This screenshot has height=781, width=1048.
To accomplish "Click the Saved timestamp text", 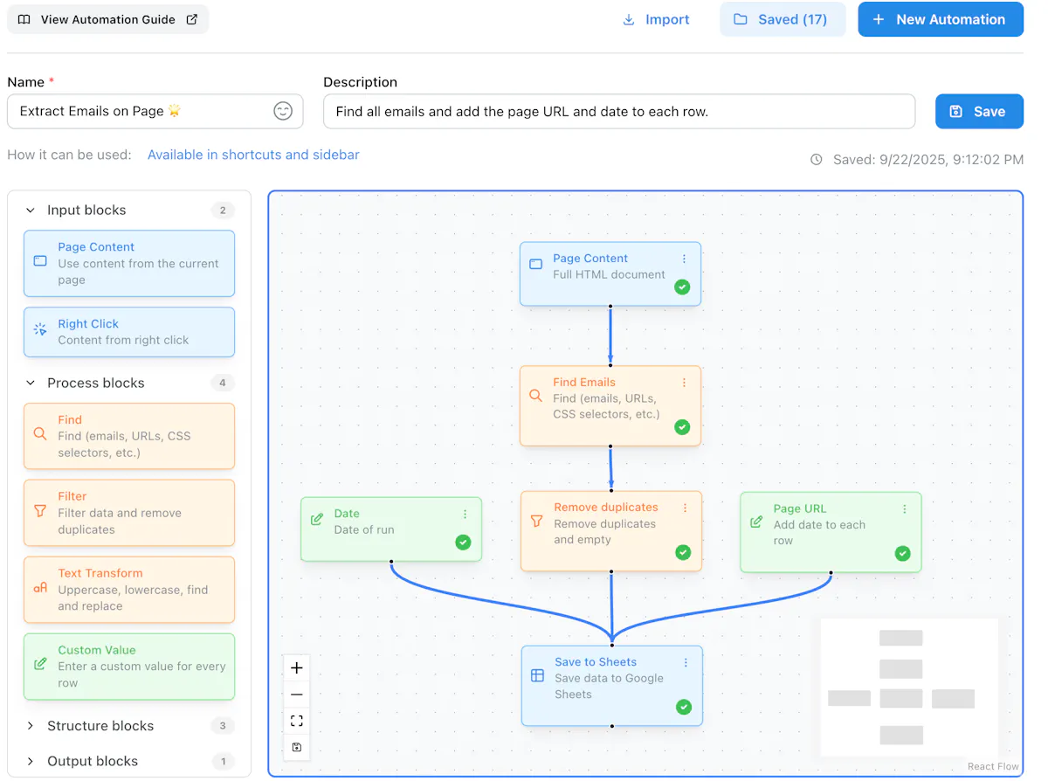I will pyautogui.click(x=928, y=160).
